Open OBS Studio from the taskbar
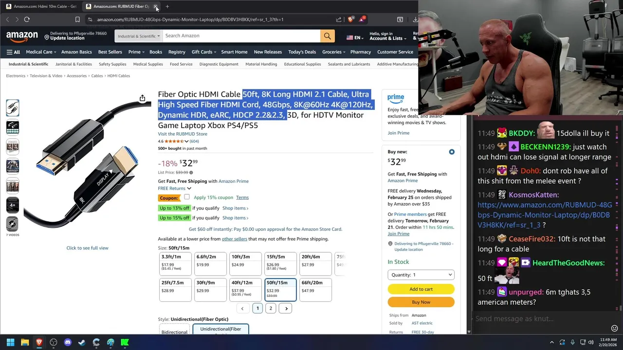This screenshot has width=623, height=350. click(54, 342)
